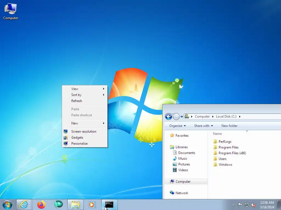
Task: Open Documents library in navigation pane
Action: click(x=187, y=153)
